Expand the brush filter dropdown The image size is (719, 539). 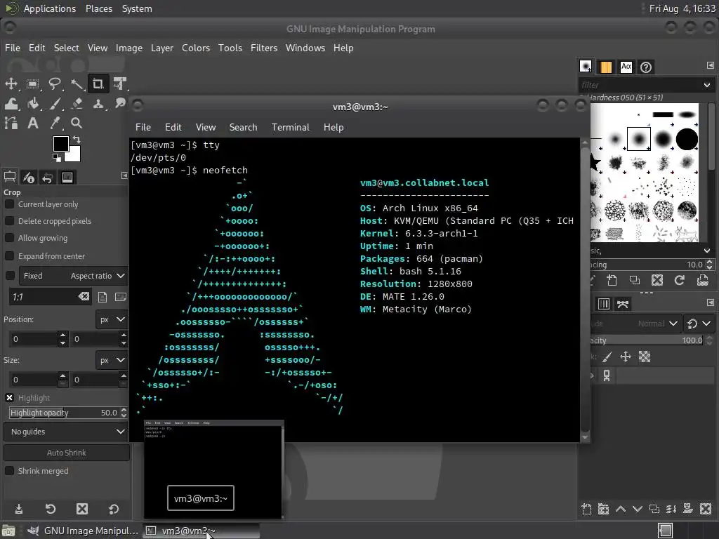[x=706, y=85]
